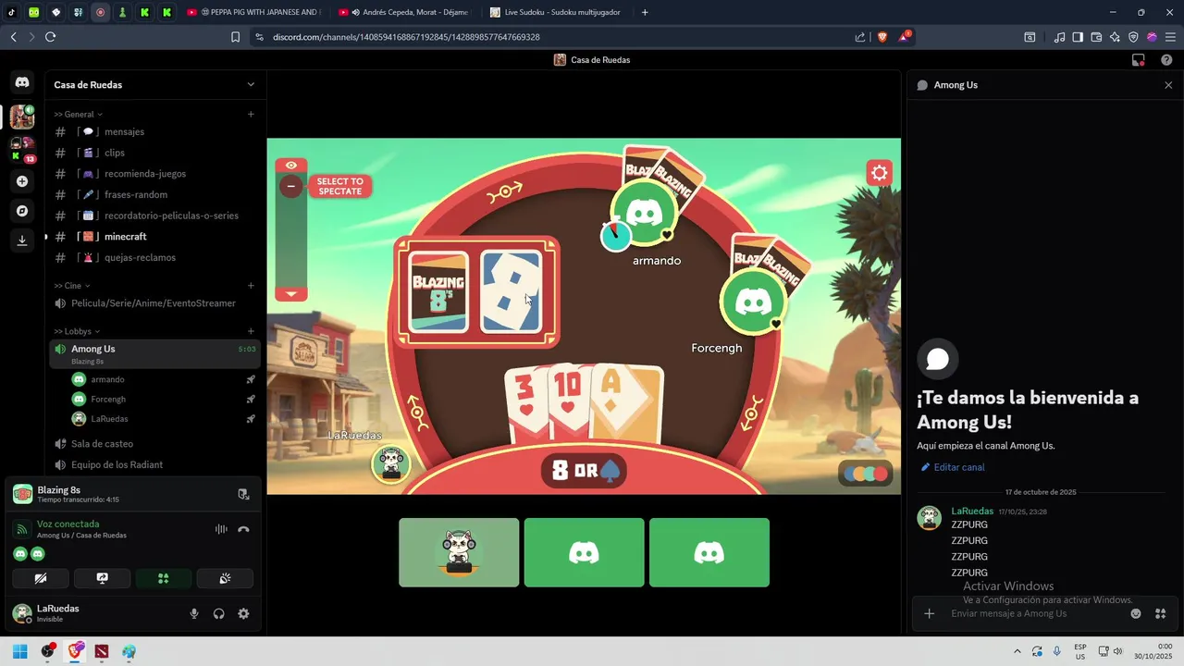Open Brave Wallet icon

click(1096, 37)
